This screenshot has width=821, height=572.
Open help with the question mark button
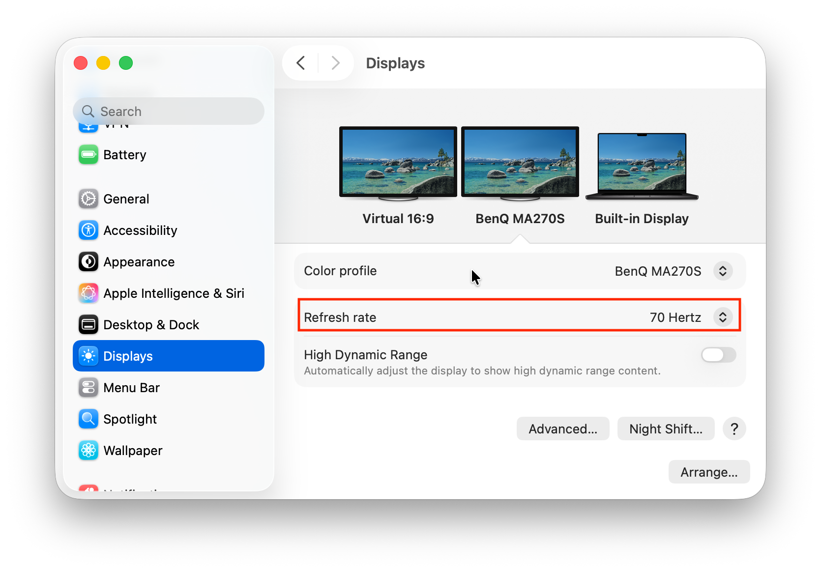pyautogui.click(x=734, y=429)
